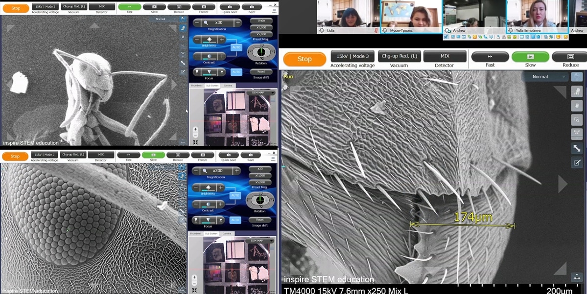Toggle brightness/contrast AUTO in top-left window
587x294 pixels.
(x=236, y=47)
